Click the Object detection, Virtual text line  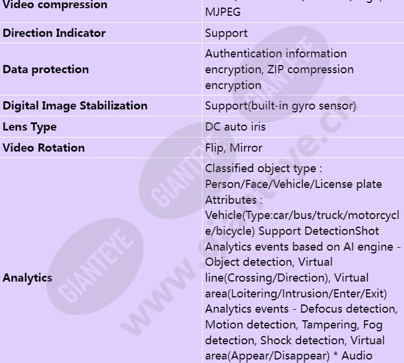pos(268,262)
